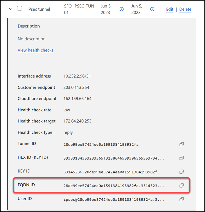205x212 pixels.
Task: Open Edit for the IPsec tunnel
Action: tap(170, 9)
